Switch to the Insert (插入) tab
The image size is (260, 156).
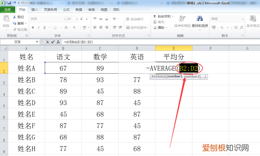click(35, 10)
